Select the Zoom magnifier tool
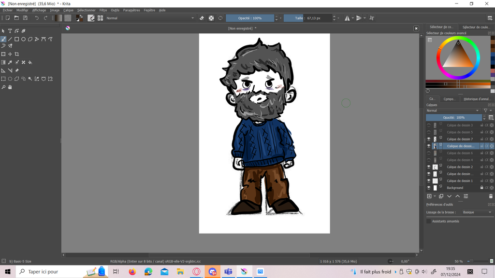This screenshot has width=495, height=278. pos(3,87)
